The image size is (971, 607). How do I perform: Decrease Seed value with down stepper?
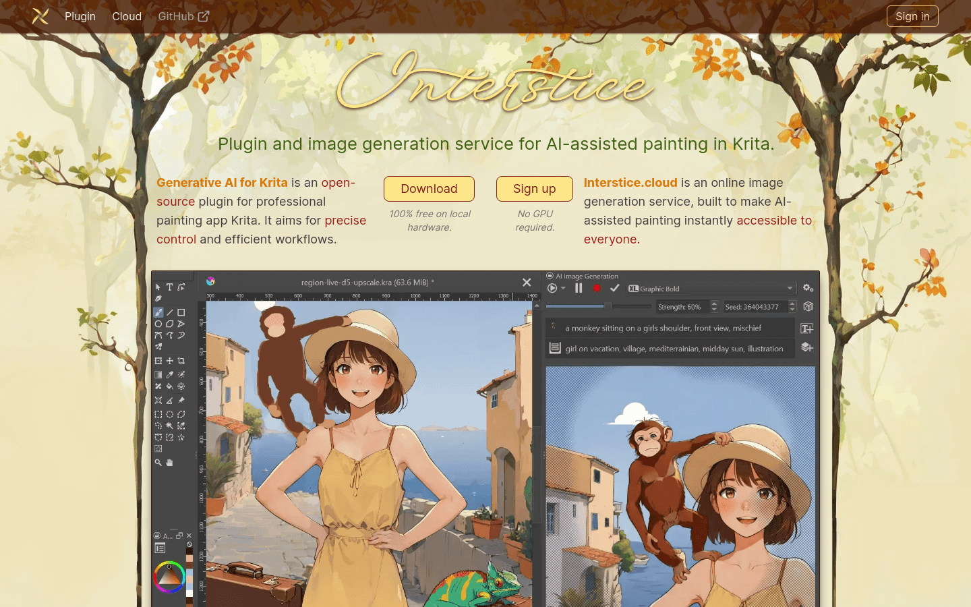(792, 310)
